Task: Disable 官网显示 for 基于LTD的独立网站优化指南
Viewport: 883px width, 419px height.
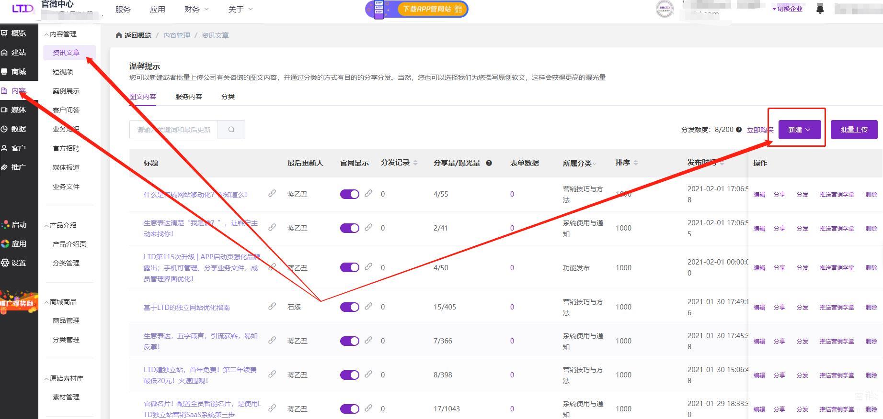Action: coord(349,307)
